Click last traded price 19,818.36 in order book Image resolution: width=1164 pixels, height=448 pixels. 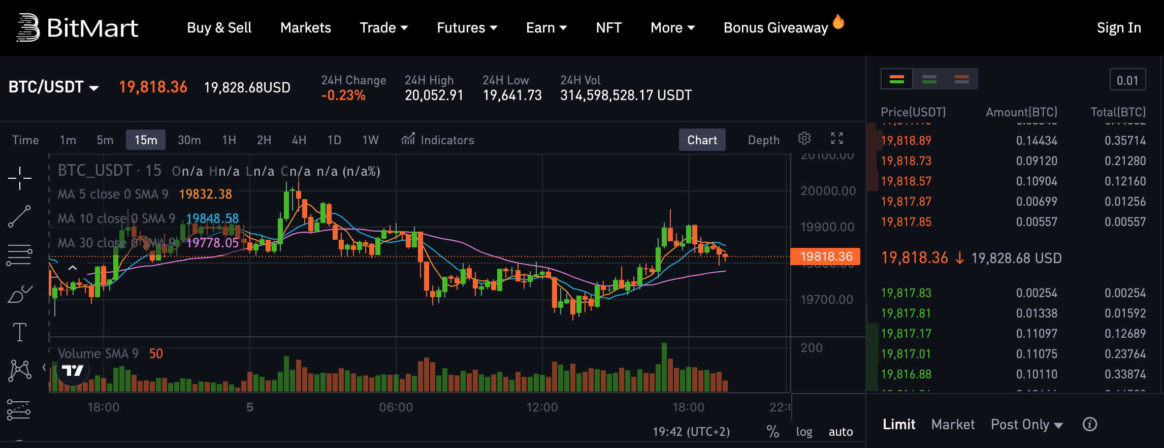pos(915,258)
